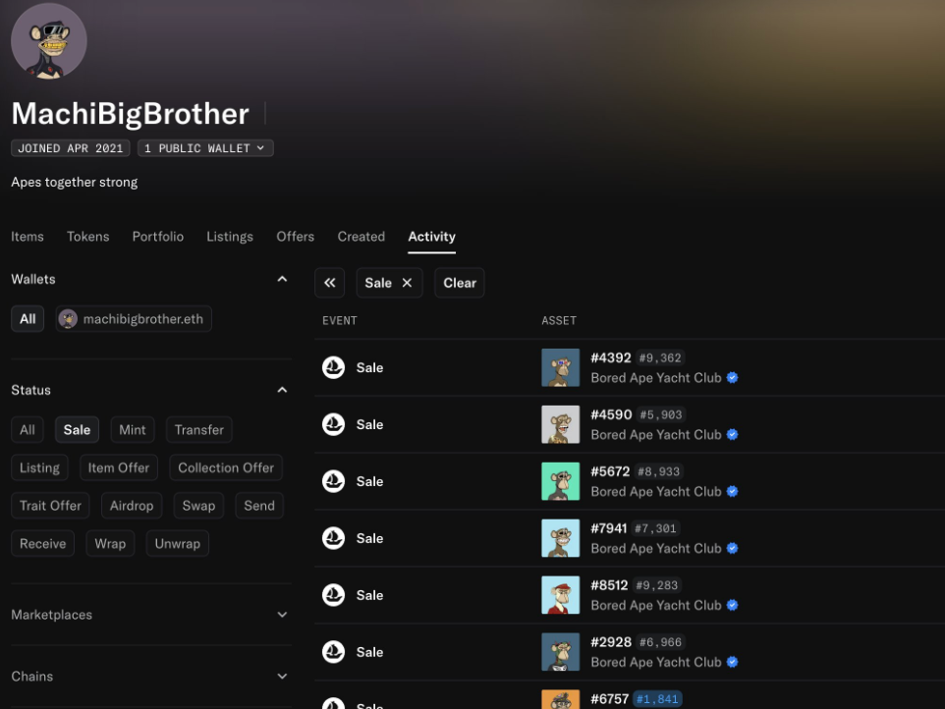
Task: Switch to the Listings tab
Action: (230, 236)
